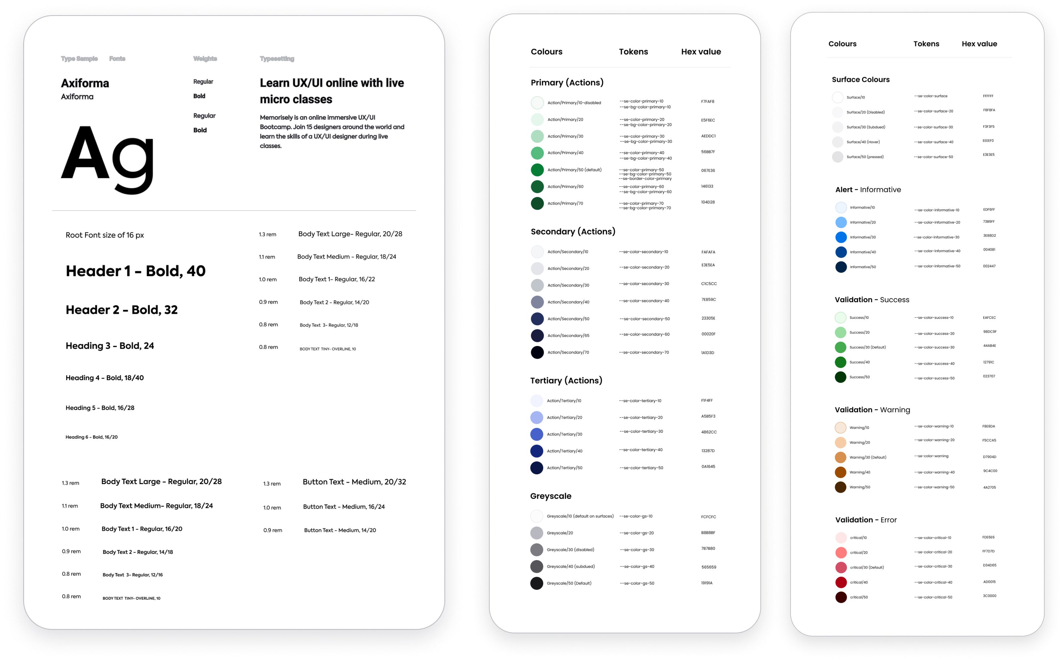This screenshot has height=661, width=1063.
Task: Click the Surface/40 hover swatch
Action: (x=838, y=142)
